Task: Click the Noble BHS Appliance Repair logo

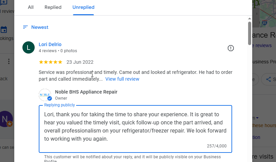Action: click(45, 95)
